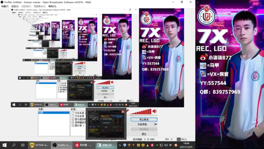
Task: Open the 设定档(P) profile menu
Action: coord(26,6)
